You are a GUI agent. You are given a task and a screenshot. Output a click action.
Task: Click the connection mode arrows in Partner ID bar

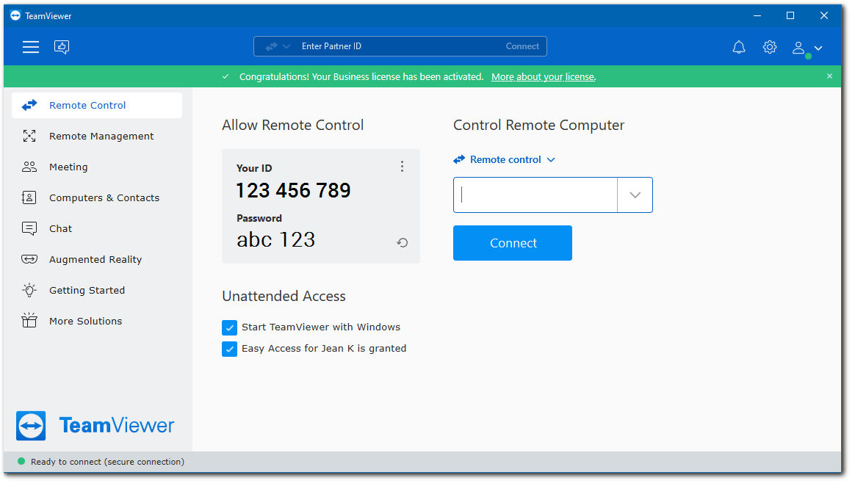(271, 47)
